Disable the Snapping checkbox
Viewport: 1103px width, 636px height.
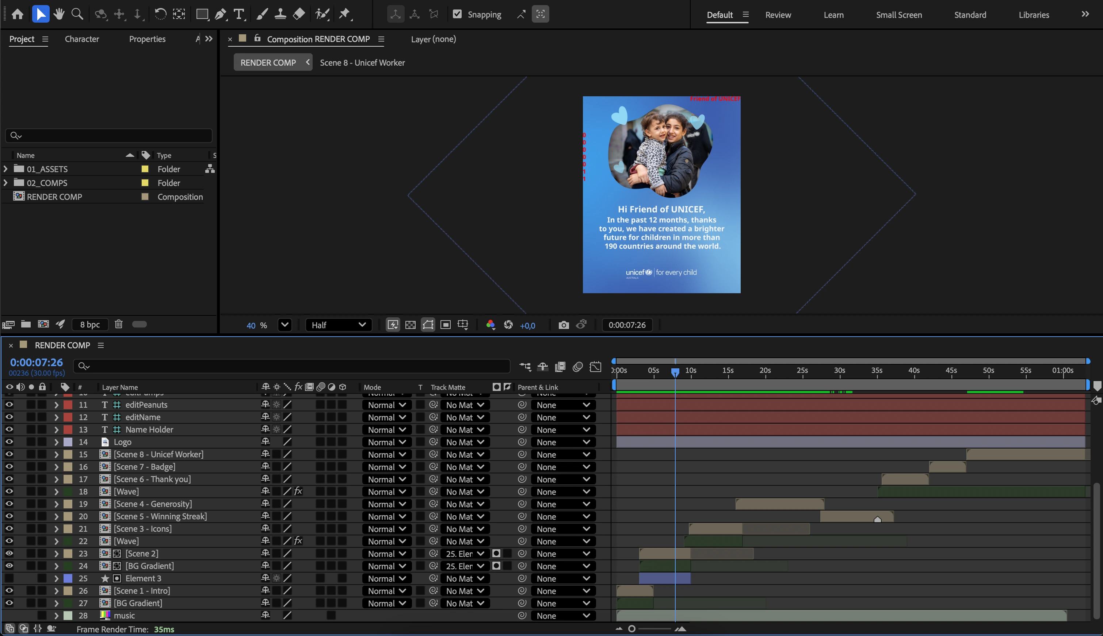coord(458,14)
